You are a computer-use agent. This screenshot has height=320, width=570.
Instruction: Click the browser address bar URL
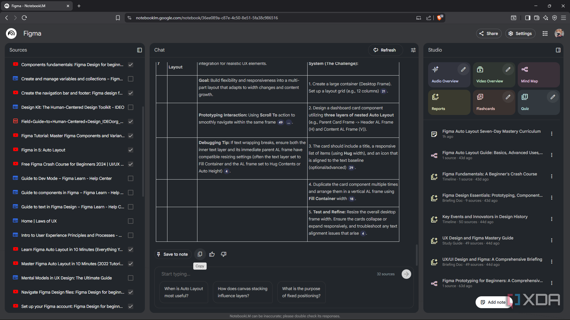pyautogui.click(x=207, y=18)
